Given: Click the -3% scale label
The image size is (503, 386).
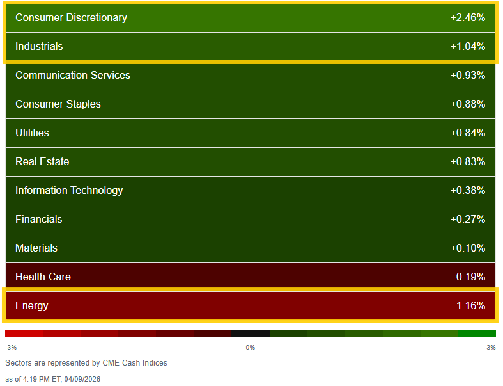Looking at the screenshot, I should [11, 348].
